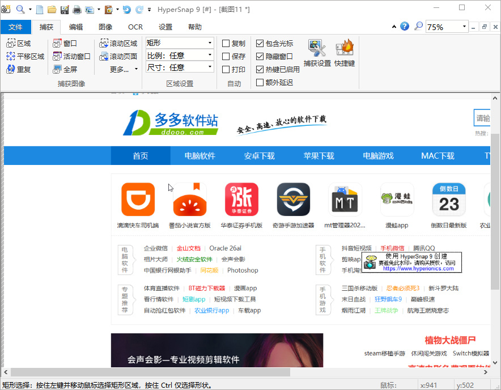Click 电脑游戏 in the site navigation
501x390 pixels.
tap(379, 156)
